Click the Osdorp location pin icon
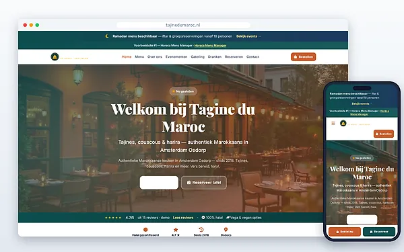Image resolution: width=404 pixels, height=252 pixels. [x=226, y=230]
